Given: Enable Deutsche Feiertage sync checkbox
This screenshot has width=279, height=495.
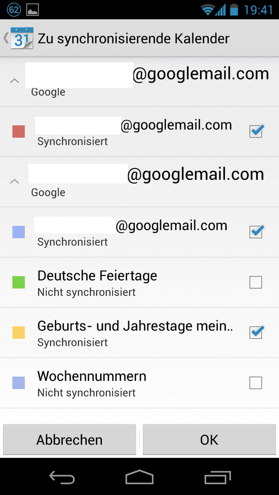Looking at the screenshot, I should pyautogui.click(x=256, y=282).
